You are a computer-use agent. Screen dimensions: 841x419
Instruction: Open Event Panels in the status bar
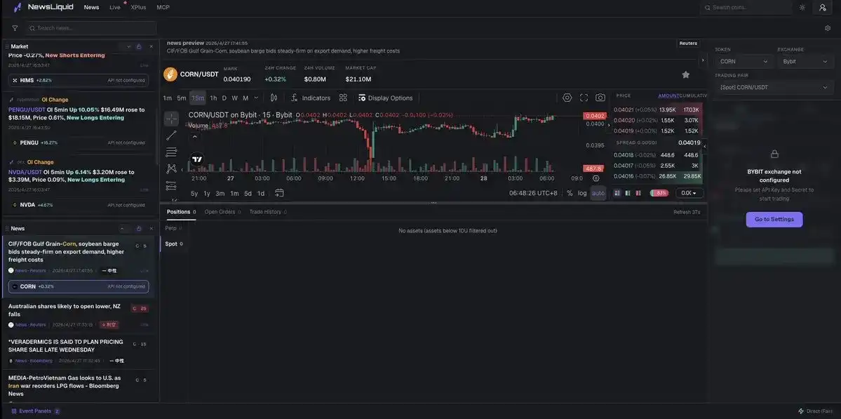(35, 411)
